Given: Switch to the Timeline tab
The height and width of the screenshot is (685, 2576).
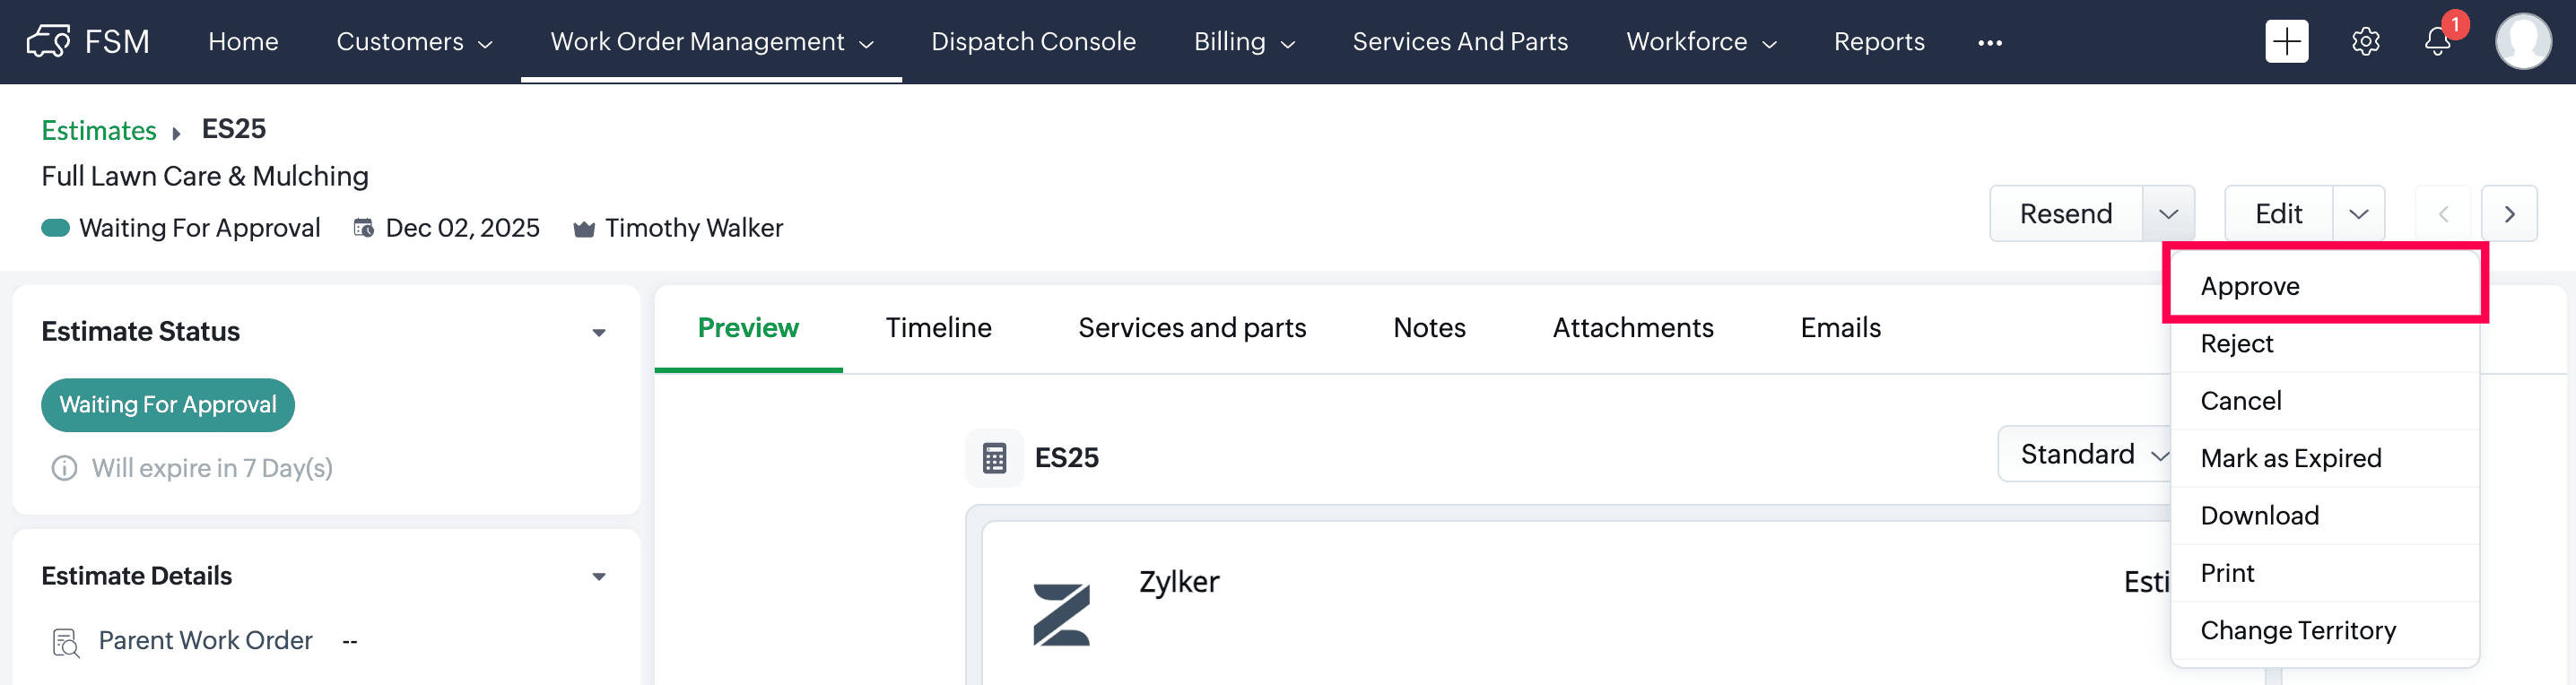Looking at the screenshot, I should [938, 328].
